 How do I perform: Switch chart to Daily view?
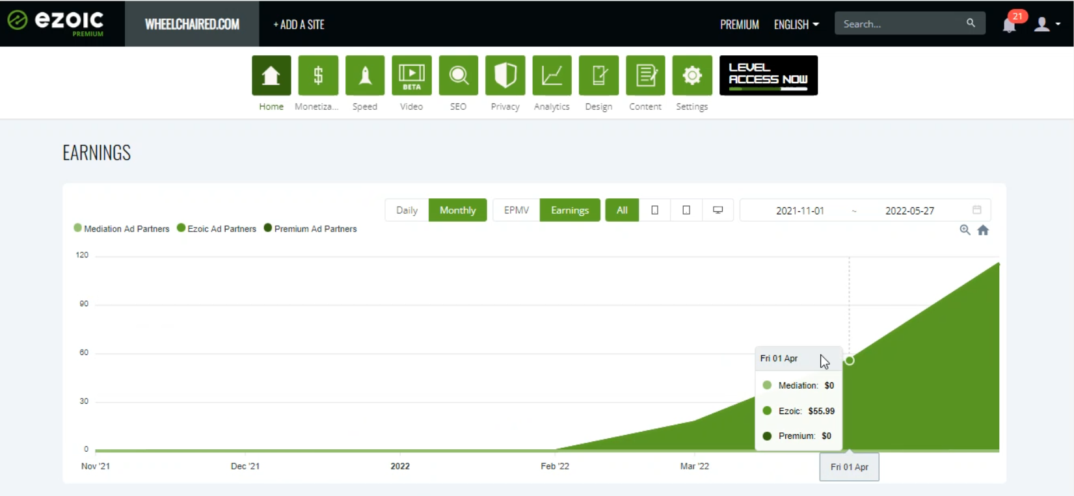click(407, 210)
